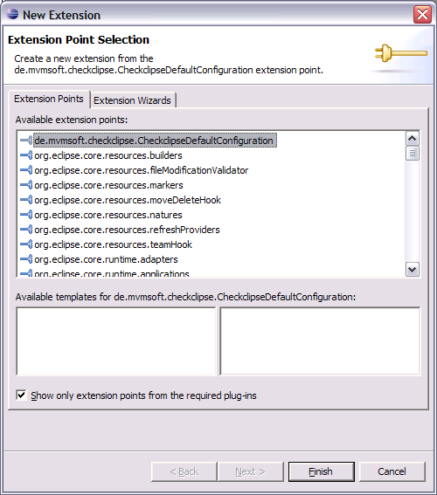Click the icon next to org.eclipse.core.runtime.adapters
Screen dimensions: 437x495
[x=26, y=259]
